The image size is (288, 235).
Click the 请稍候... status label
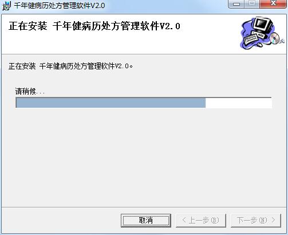click(30, 91)
